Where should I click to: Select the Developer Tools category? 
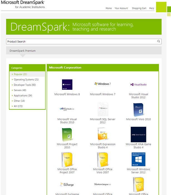pos(25,85)
